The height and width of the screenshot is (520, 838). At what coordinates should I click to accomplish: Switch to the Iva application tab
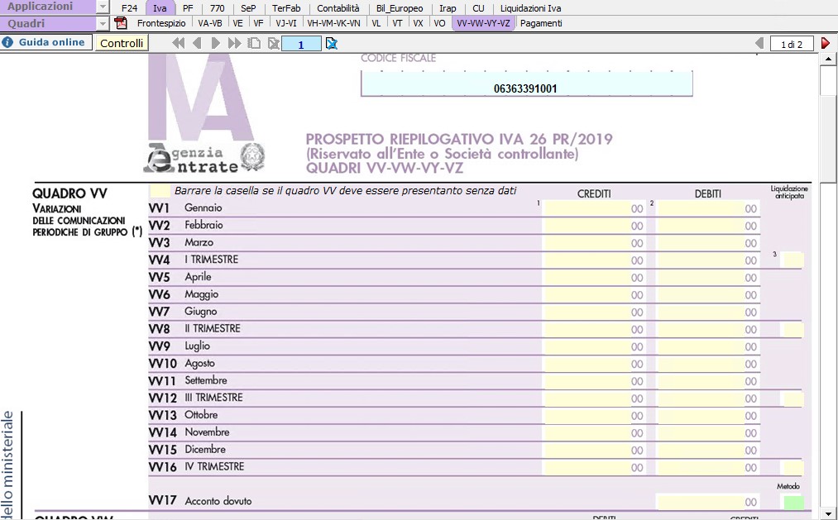click(x=160, y=8)
